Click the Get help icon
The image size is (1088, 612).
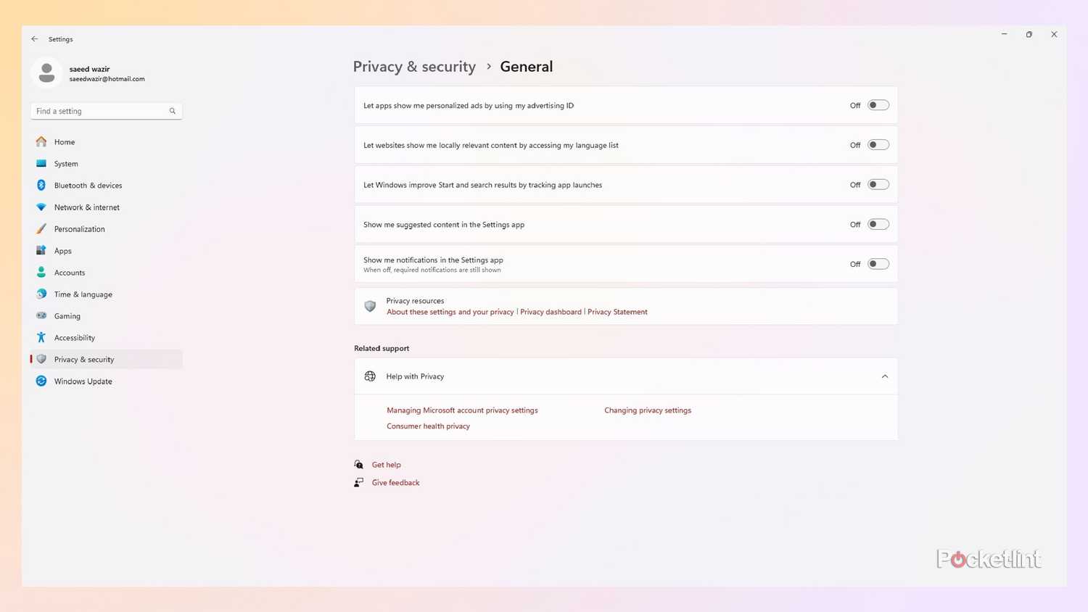pyautogui.click(x=358, y=464)
